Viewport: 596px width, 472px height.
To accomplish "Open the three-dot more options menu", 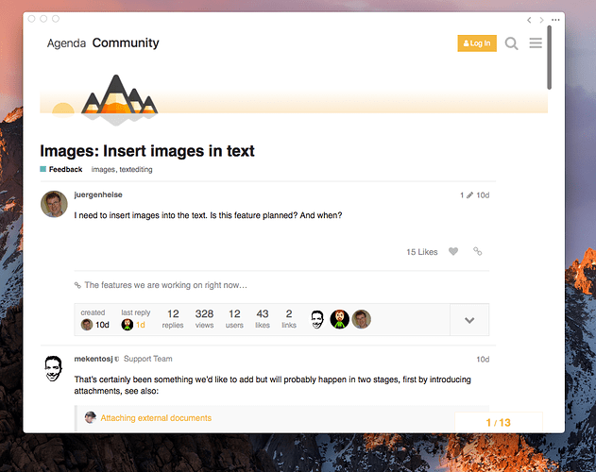I will pos(555,20).
